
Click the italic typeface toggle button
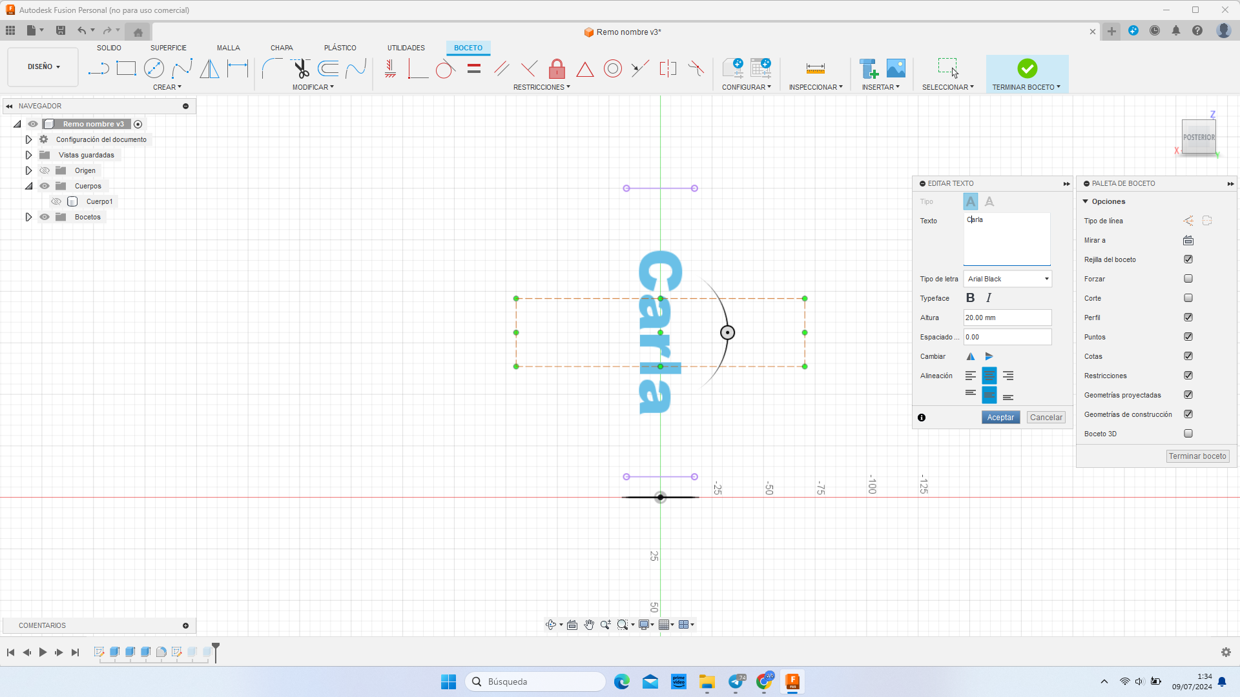988,298
